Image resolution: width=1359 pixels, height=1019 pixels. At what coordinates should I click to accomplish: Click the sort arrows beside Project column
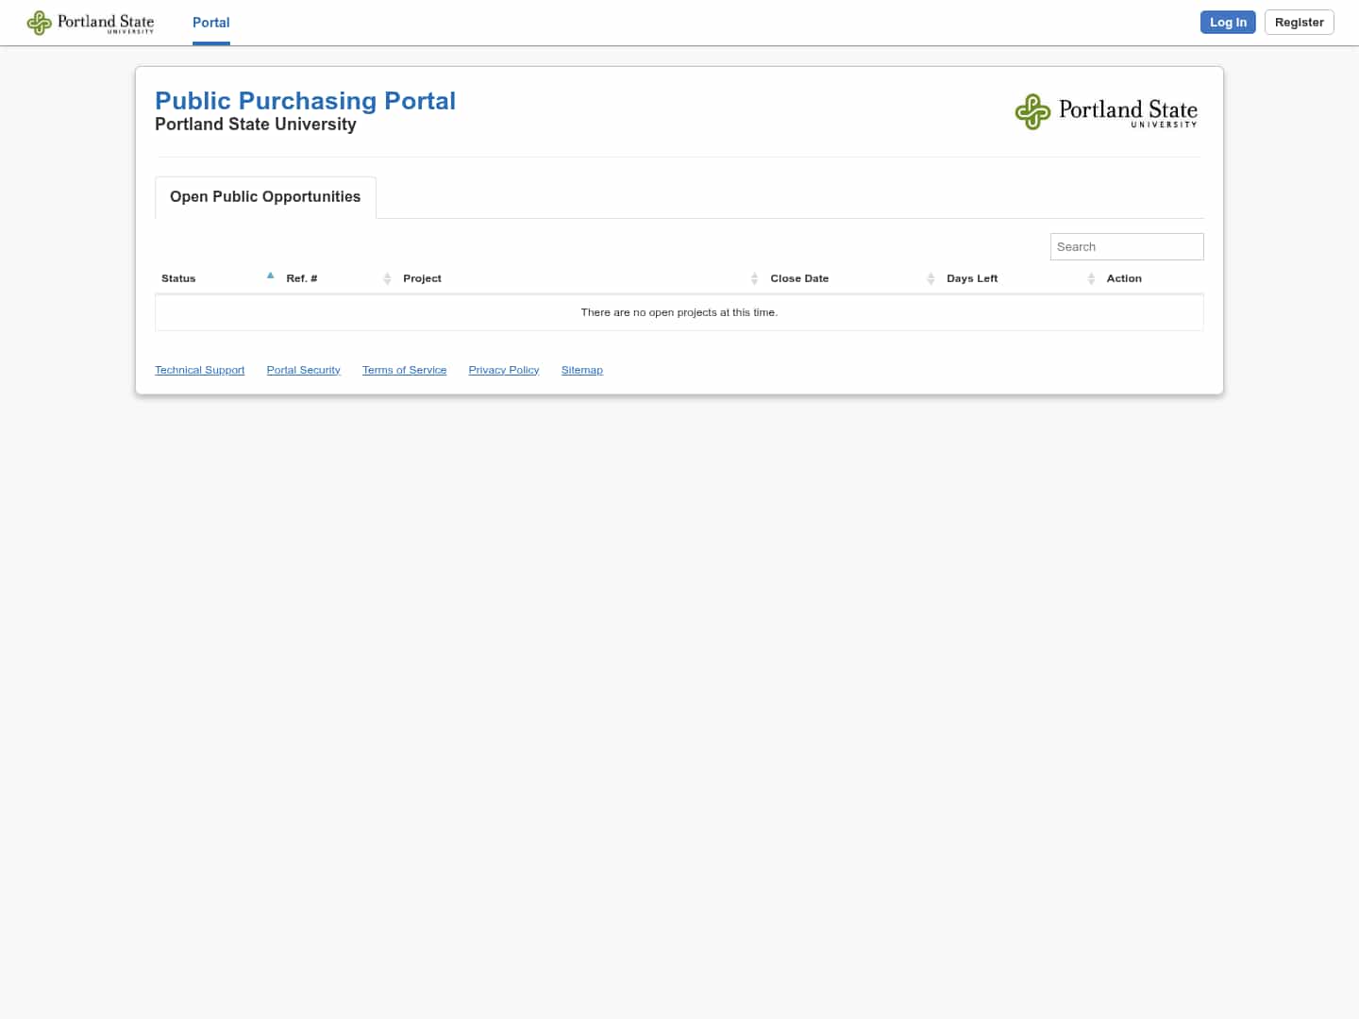pos(754,278)
